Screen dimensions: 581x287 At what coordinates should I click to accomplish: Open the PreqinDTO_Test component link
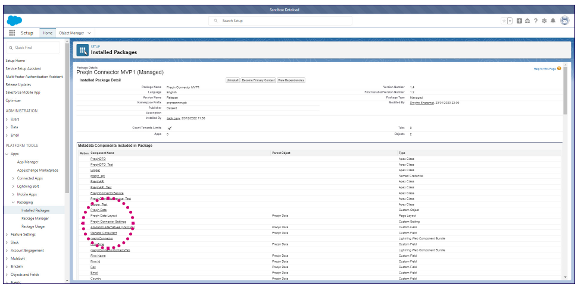pyautogui.click(x=102, y=164)
